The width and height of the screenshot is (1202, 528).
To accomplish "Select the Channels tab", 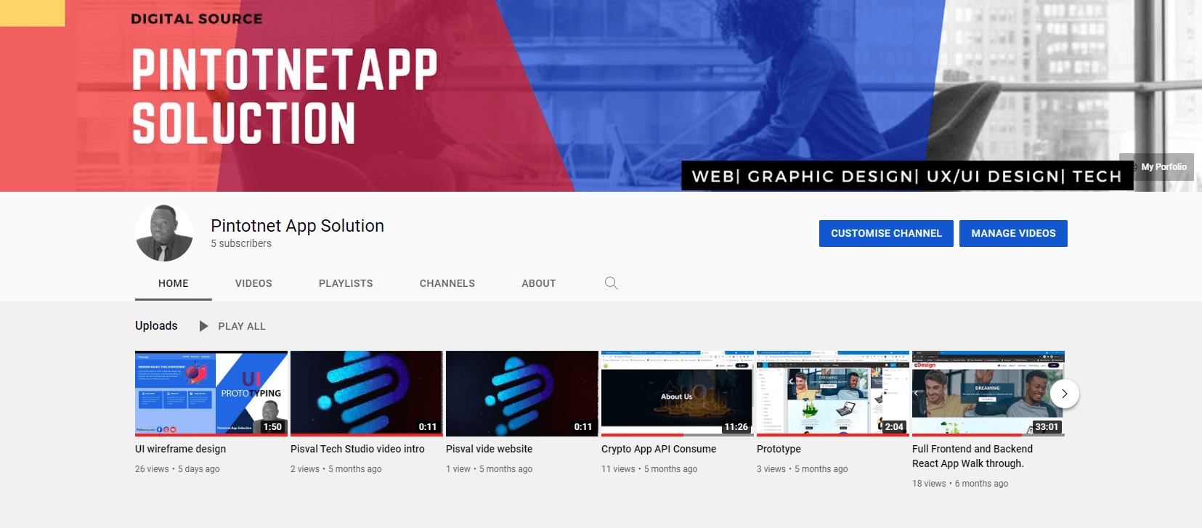I will tap(447, 283).
